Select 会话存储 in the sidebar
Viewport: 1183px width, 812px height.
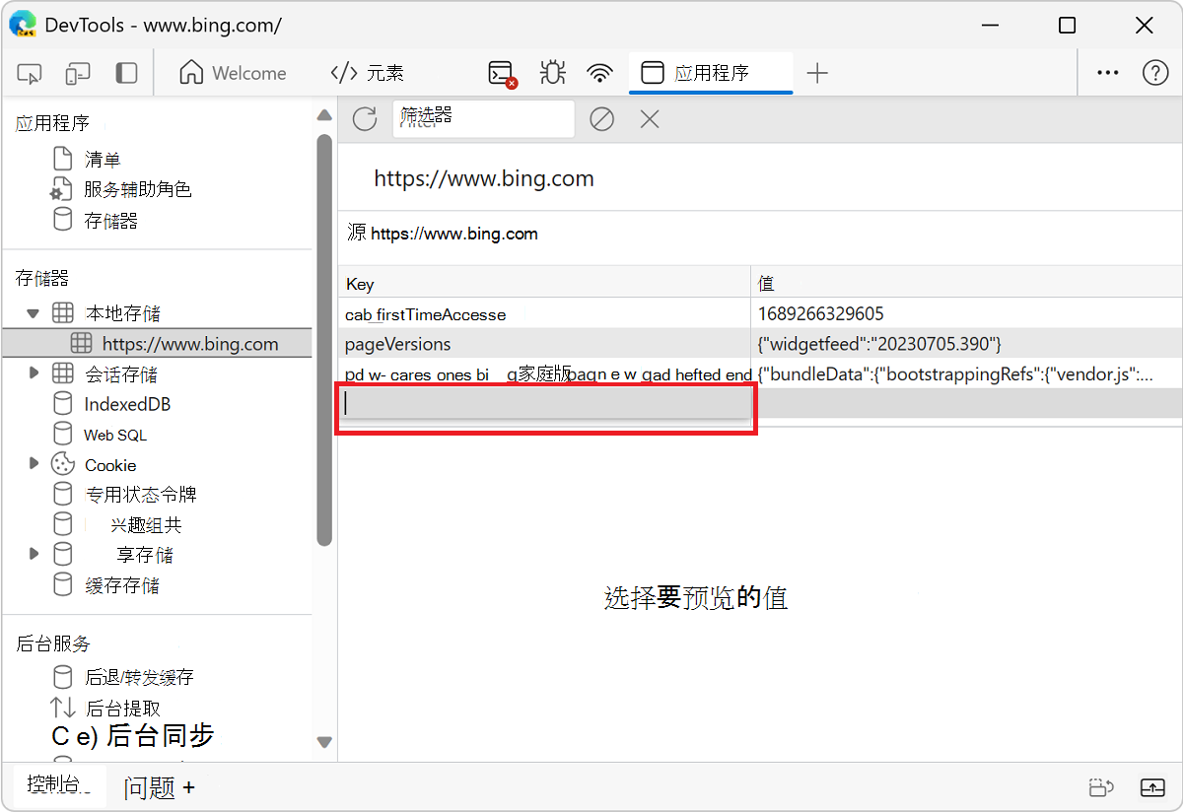click(x=120, y=374)
